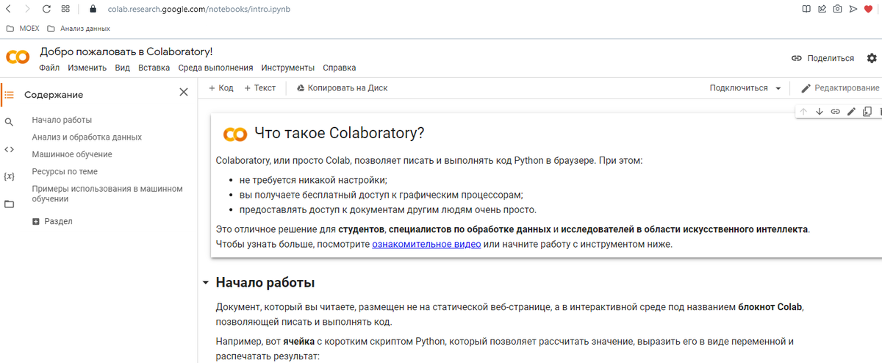This screenshot has width=882, height=363.
Task: Go to Анализ и обработка данных
Action: (x=87, y=137)
